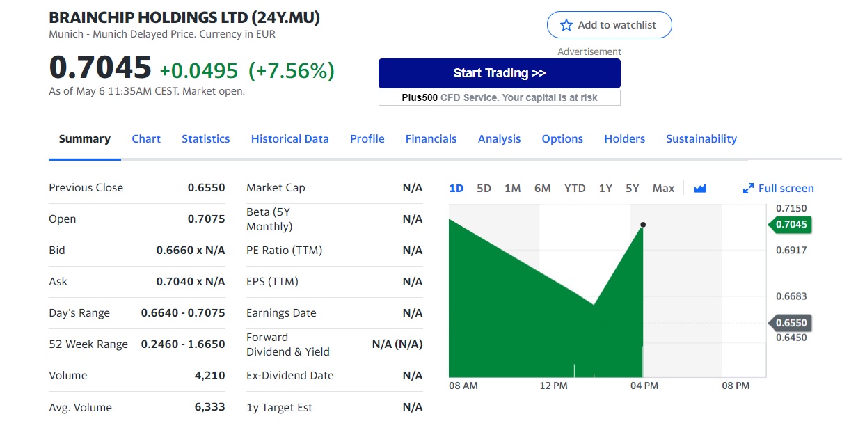The width and height of the screenshot is (842, 444).
Task: Select YTD chart range
Action: [x=574, y=189]
